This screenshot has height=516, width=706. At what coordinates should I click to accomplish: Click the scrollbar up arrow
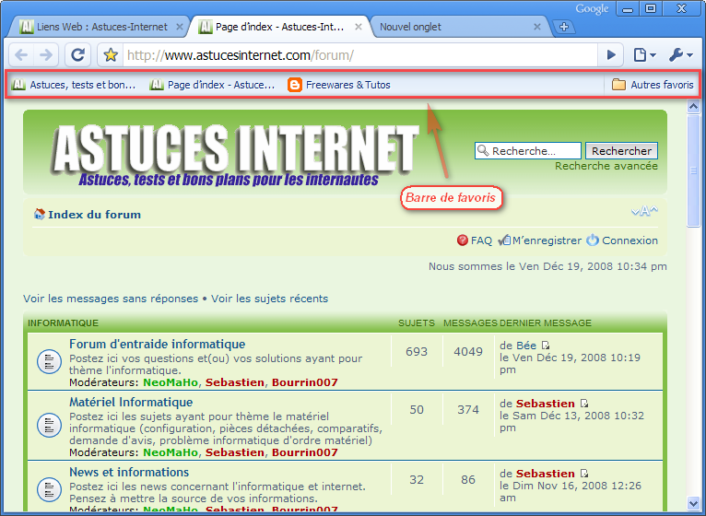click(x=693, y=106)
